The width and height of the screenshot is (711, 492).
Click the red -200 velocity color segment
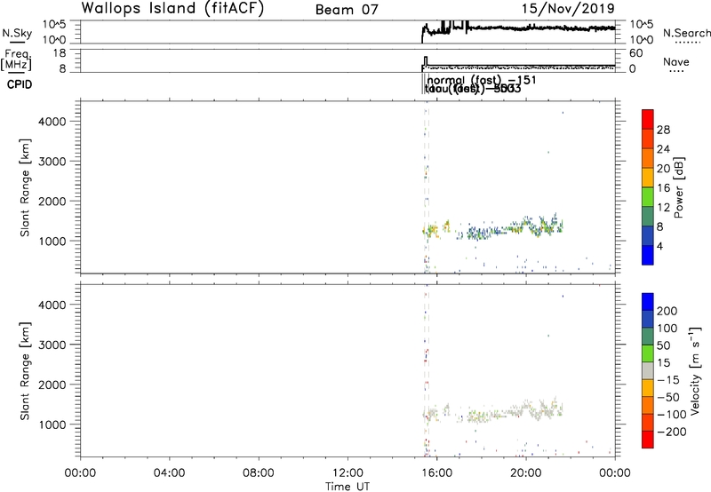pos(648,440)
